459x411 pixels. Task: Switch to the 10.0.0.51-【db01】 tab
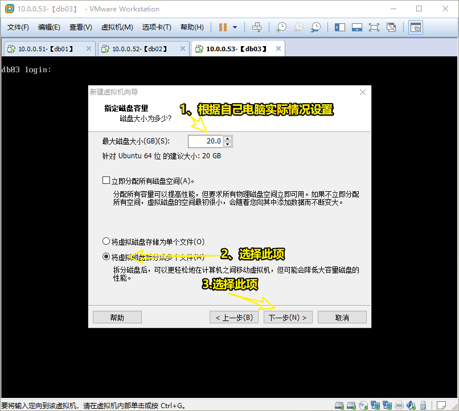pyautogui.click(x=46, y=49)
